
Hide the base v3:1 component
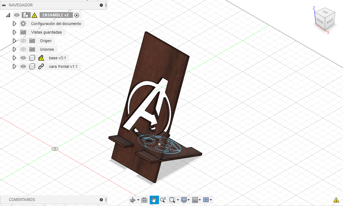[x=23, y=58]
